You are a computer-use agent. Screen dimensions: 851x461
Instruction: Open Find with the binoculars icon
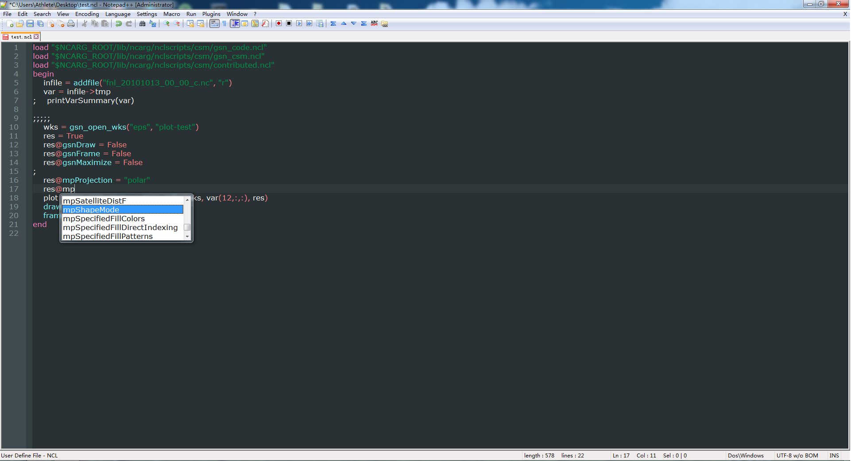click(143, 24)
